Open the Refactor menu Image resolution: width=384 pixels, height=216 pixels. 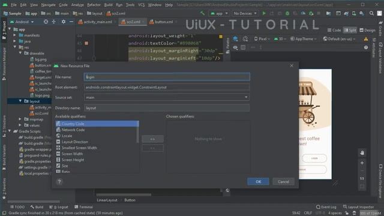(94, 5)
